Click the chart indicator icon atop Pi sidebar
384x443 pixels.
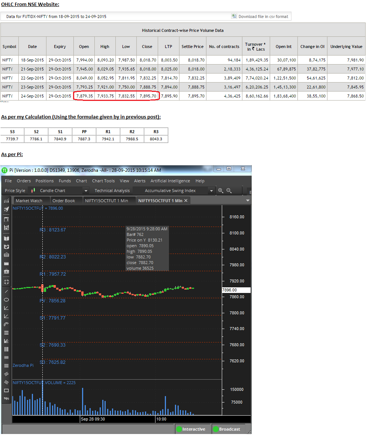(6, 201)
